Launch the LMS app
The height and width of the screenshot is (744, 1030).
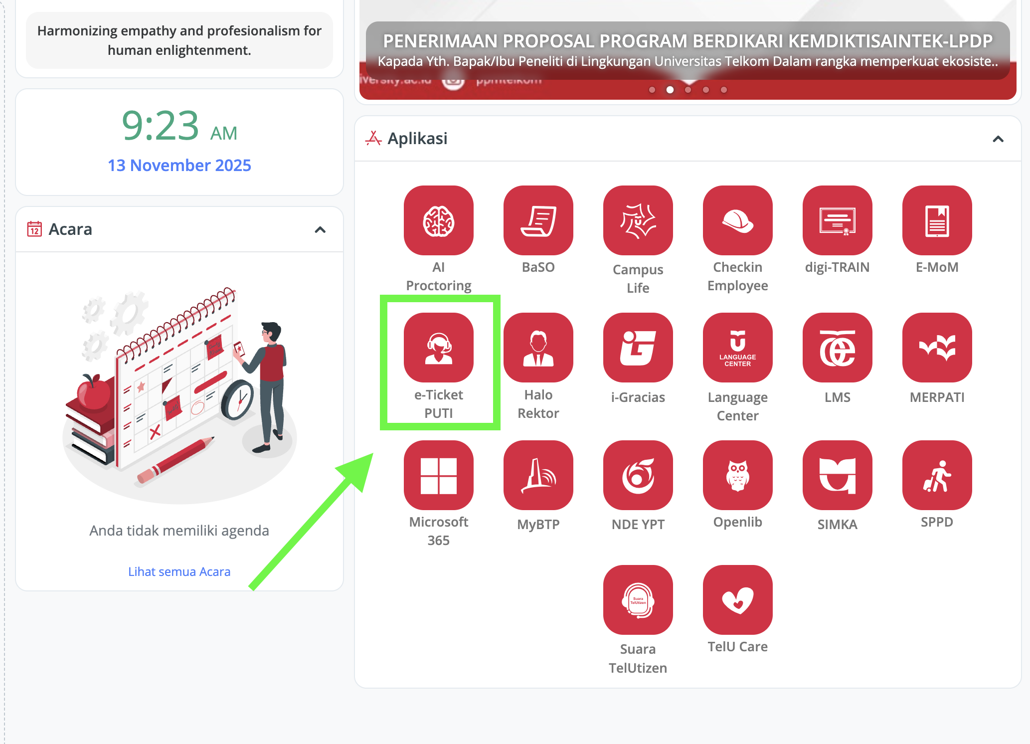837,348
